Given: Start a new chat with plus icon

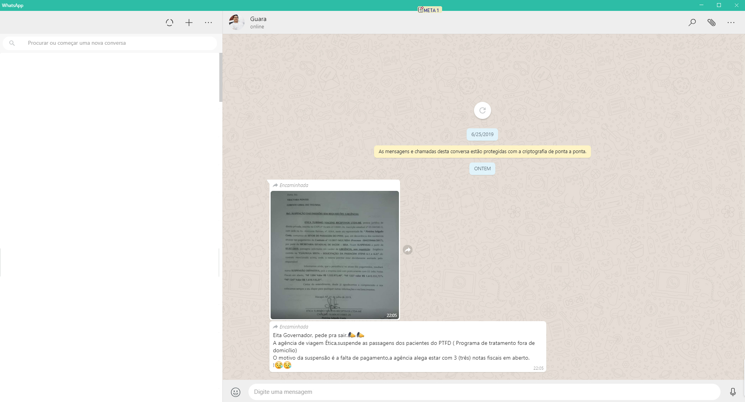Looking at the screenshot, I should pos(189,23).
